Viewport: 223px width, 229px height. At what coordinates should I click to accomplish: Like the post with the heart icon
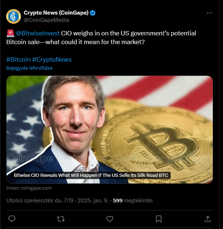pos(110,219)
